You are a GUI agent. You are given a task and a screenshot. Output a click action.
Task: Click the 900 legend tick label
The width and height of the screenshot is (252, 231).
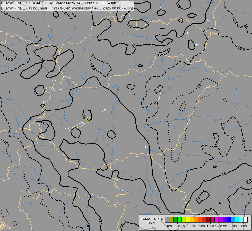pos(202,226)
